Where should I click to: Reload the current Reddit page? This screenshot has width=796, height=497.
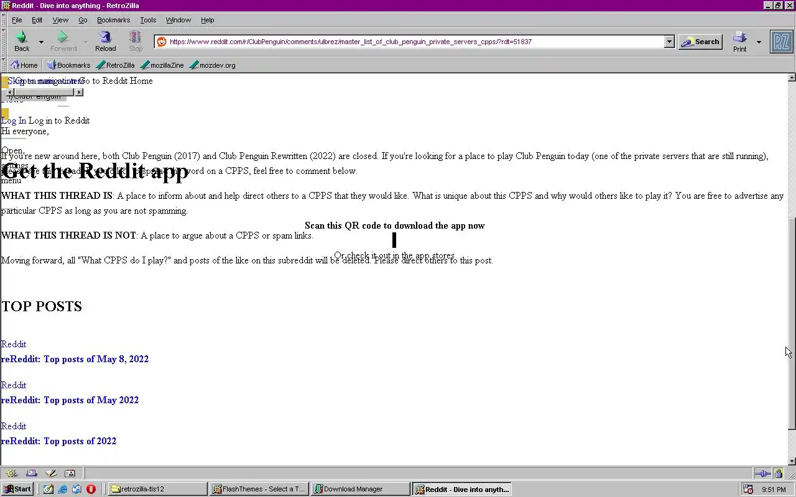point(105,42)
